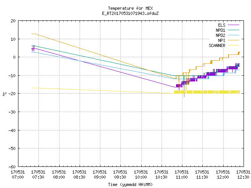
Task: Pick the light blue NPD2 legend line sample
Action: 233,35
